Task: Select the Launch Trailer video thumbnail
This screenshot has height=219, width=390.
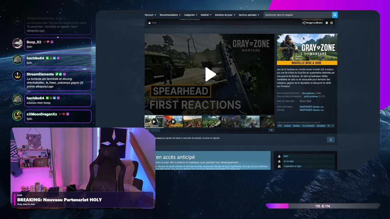Action: (173, 121)
